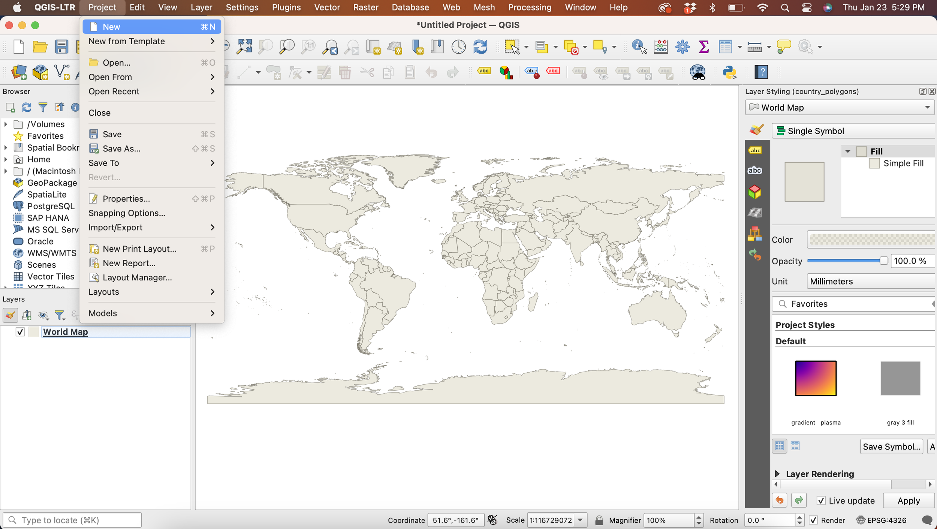The height and width of the screenshot is (529, 937).
Task: Select the Map Tips speech bubble icon
Action: 783,47
